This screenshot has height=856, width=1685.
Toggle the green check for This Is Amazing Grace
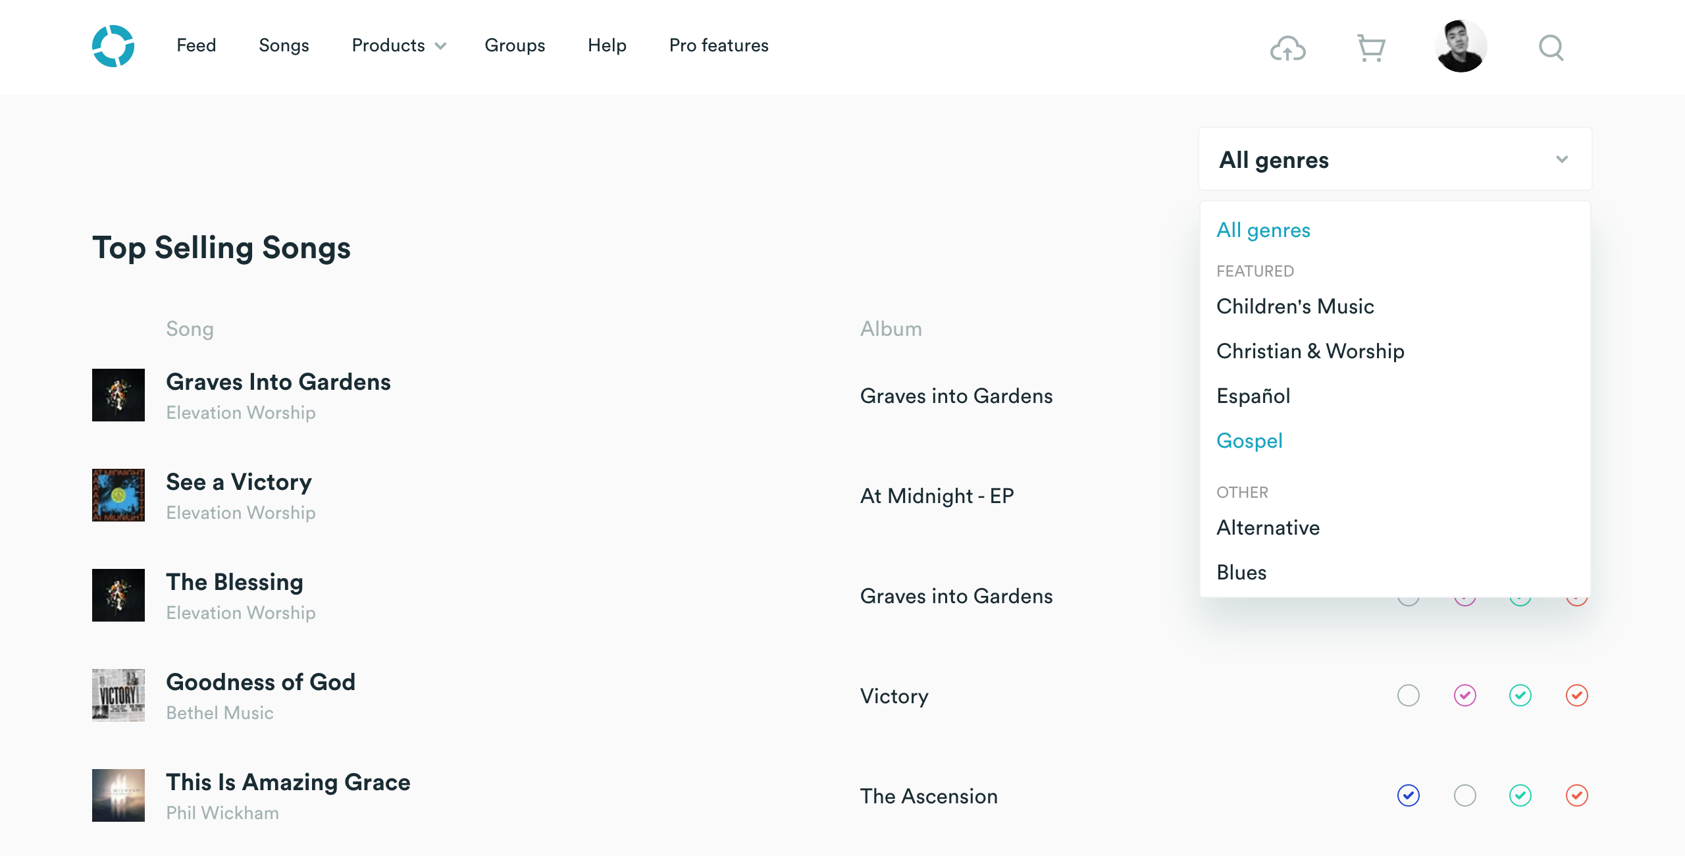pos(1520,795)
